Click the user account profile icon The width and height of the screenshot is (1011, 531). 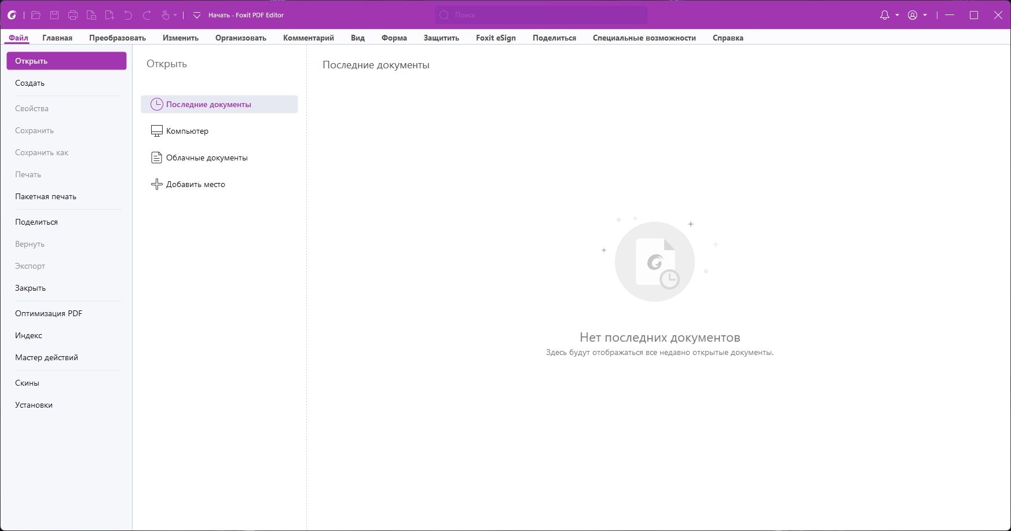pyautogui.click(x=913, y=15)
